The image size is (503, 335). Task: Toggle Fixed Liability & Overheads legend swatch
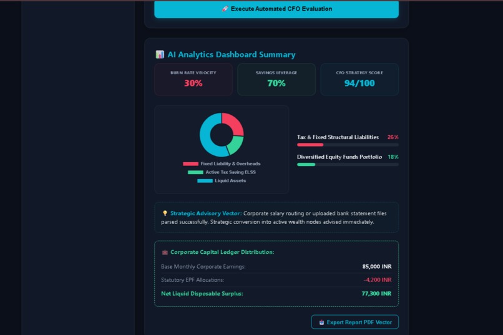pos(190,164)
